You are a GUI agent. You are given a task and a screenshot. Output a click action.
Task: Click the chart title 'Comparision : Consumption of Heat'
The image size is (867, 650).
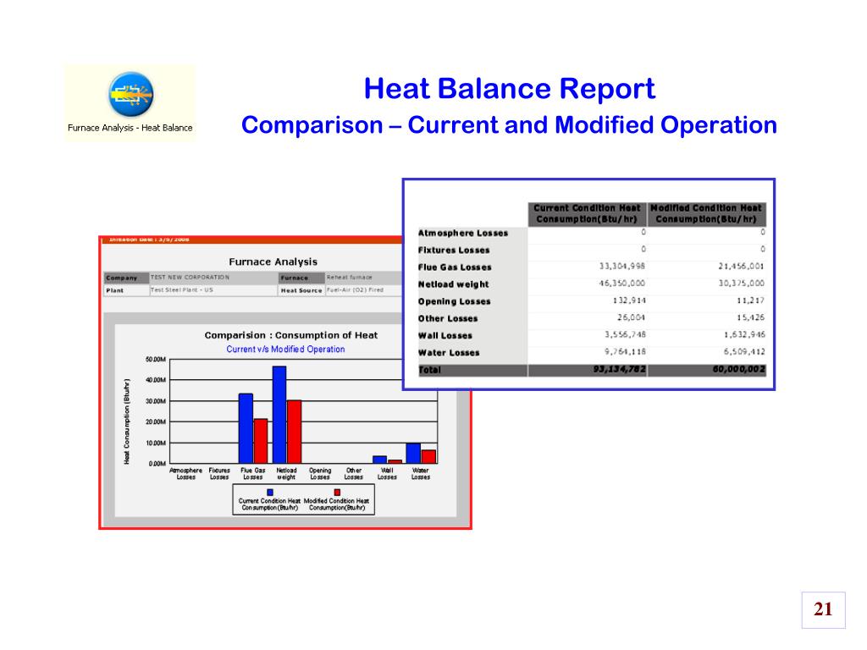coord(291,335)
